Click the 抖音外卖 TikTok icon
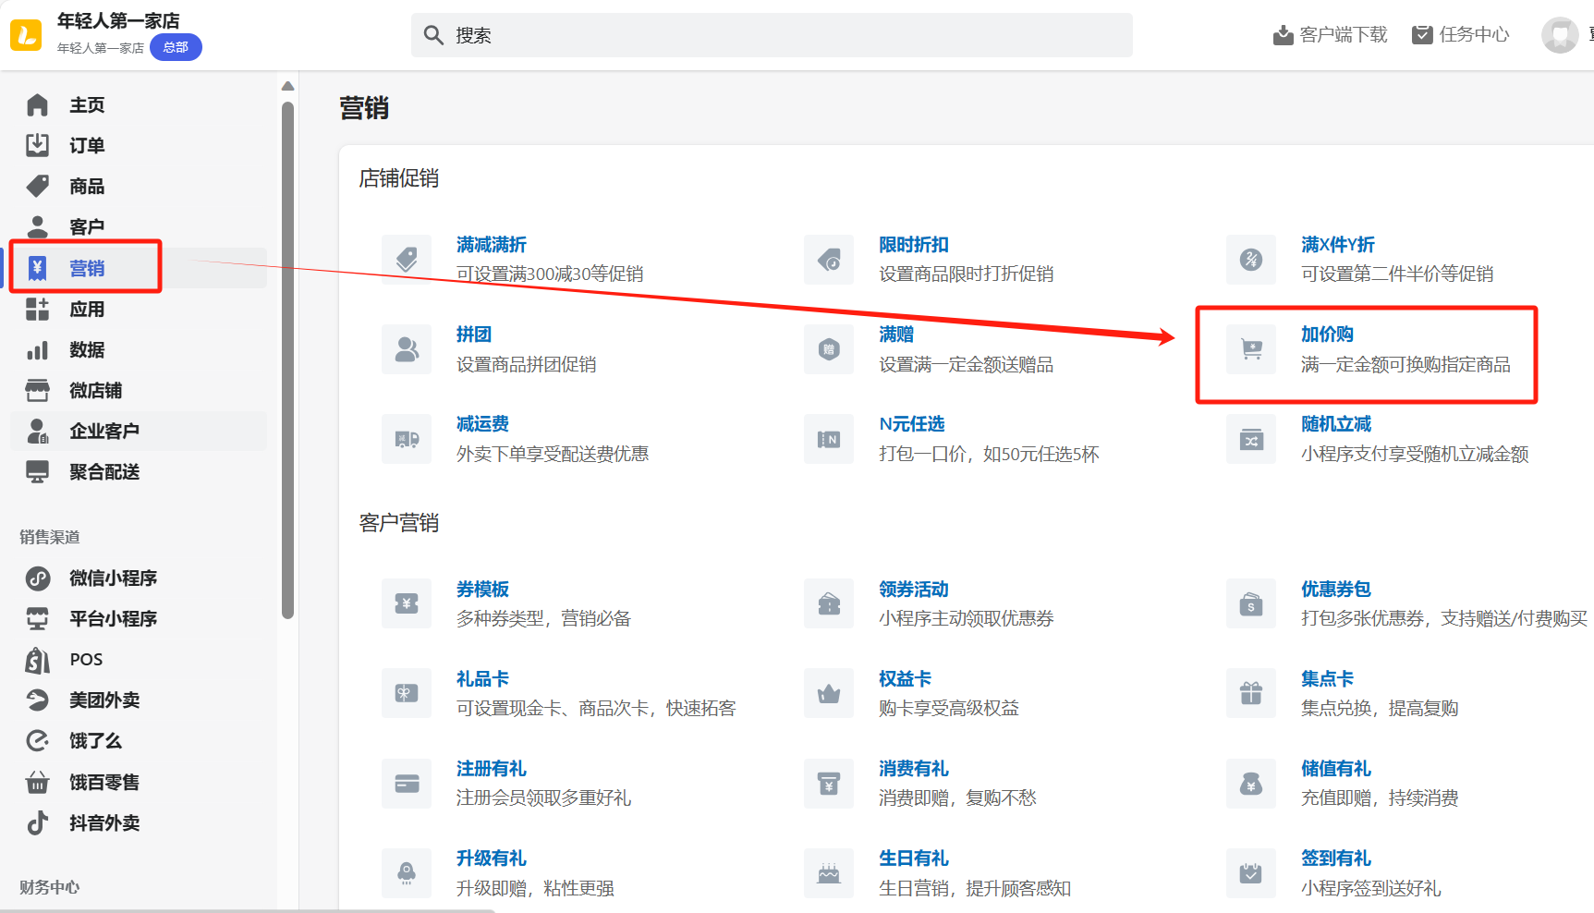This screenshot has width=1594, height=913. (x=37, y=822)
